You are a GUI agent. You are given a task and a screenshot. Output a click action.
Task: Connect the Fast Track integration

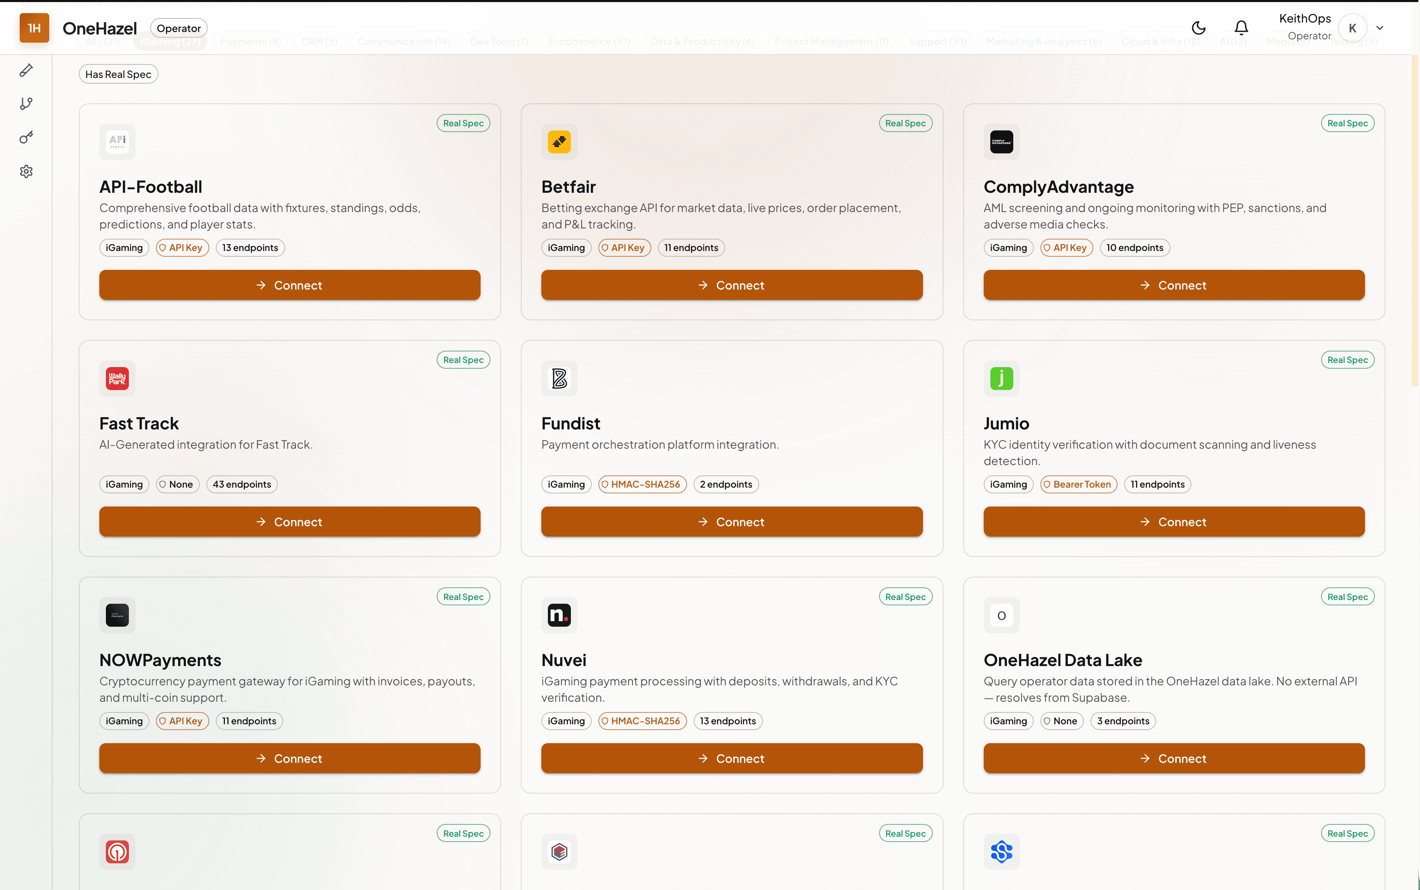pyautogui.click(x=290, y=522)
